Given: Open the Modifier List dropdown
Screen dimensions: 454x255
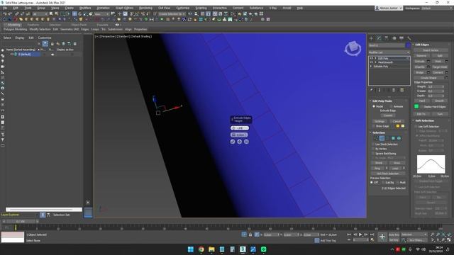Looking at the screenshot, I should click(389, 52).
